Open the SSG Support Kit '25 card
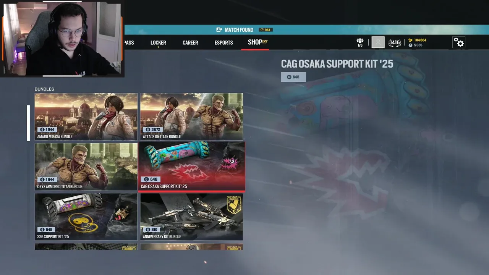 tap(86, 217)
